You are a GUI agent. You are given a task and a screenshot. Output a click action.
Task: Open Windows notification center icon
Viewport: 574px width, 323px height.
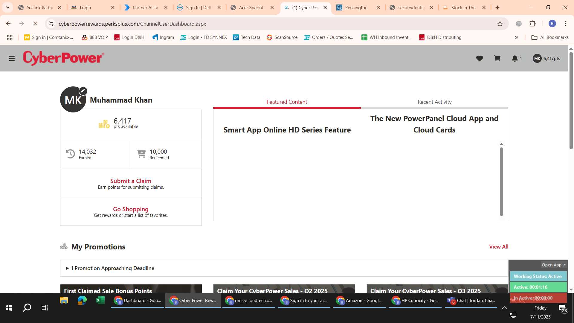(563, 308)
